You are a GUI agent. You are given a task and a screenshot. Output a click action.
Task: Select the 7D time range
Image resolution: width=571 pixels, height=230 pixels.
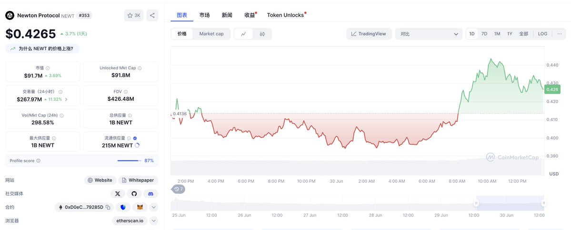[x=484, y=33]
